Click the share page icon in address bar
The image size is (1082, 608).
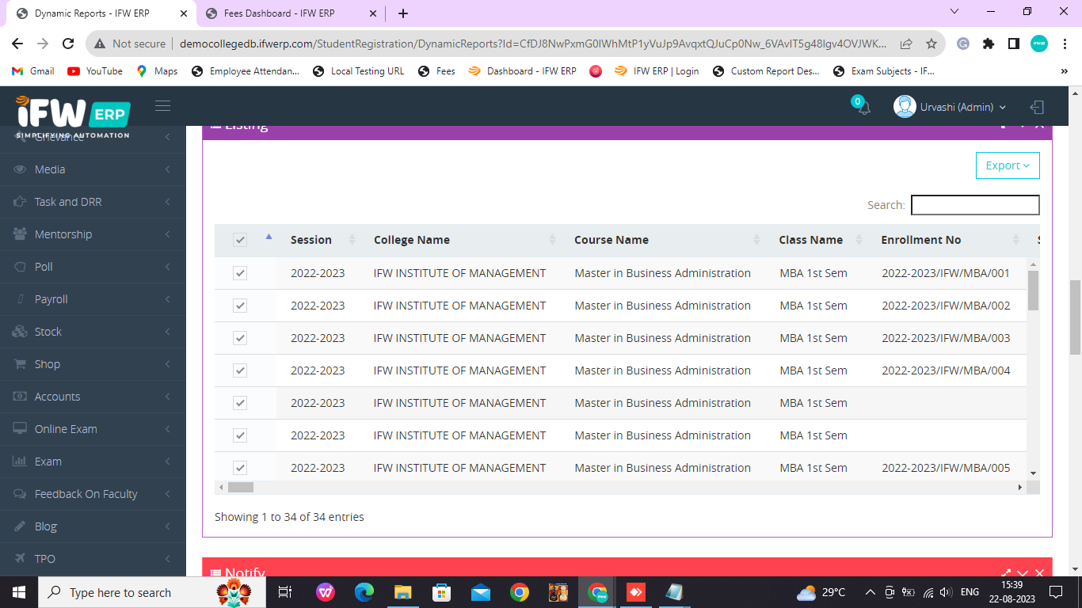point(906,44)
